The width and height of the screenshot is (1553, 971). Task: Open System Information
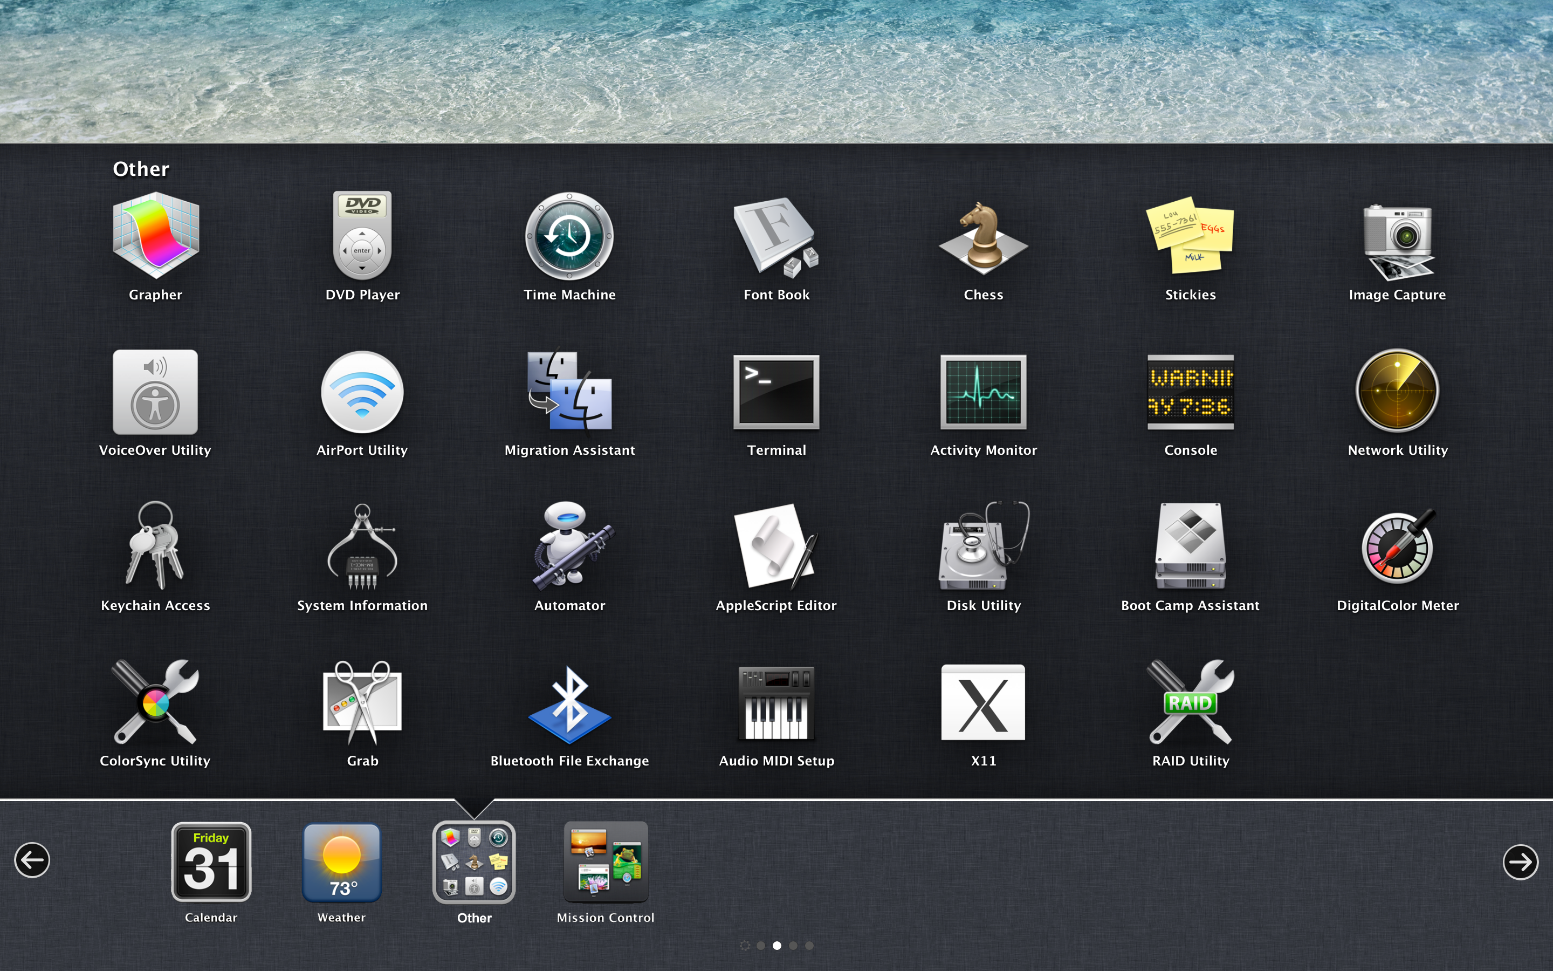pos(362,546)
